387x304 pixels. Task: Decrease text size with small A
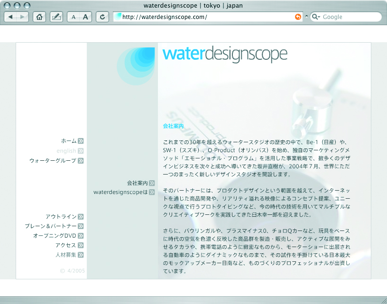[74, 17]
